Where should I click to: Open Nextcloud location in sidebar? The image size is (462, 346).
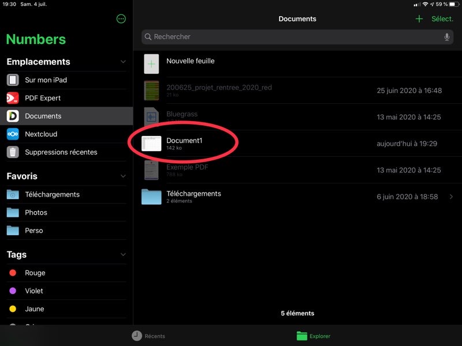pyautogui.click(x=40, y=134)
